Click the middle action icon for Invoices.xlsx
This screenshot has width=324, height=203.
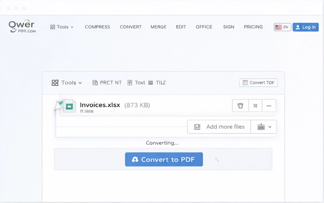tap(255, 106)
